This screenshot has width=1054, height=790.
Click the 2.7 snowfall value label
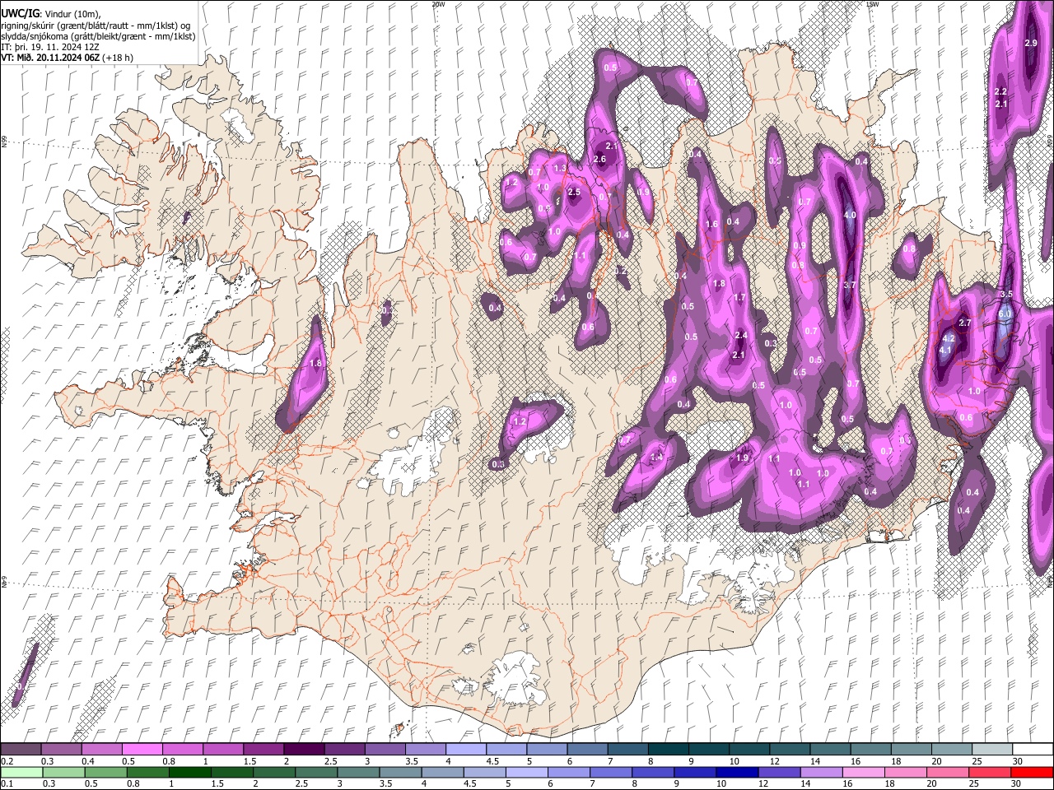coord(965,323)
